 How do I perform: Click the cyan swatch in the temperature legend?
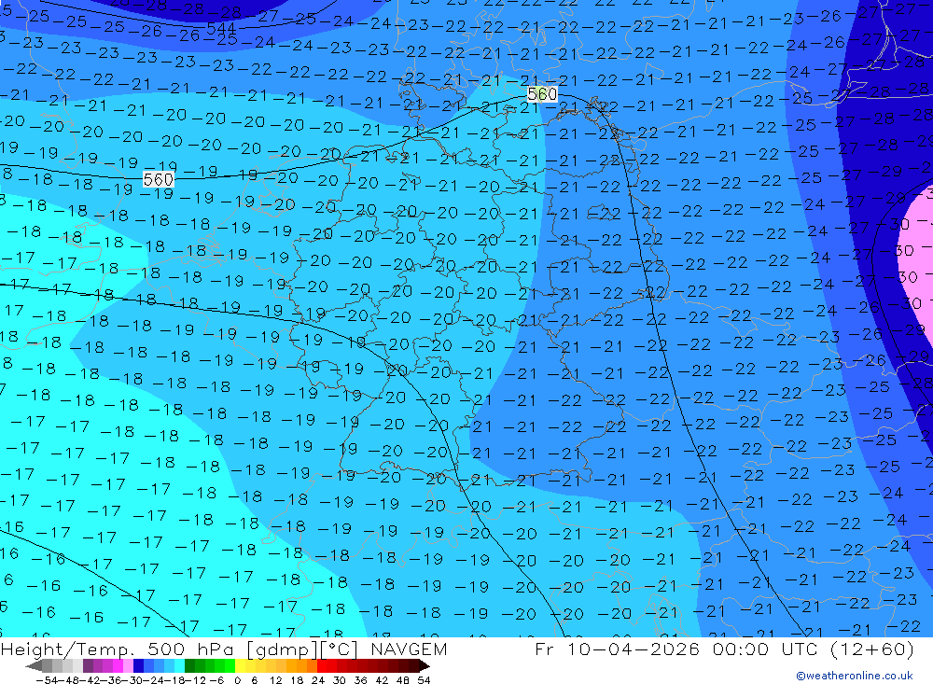click(x=179, y=666)
